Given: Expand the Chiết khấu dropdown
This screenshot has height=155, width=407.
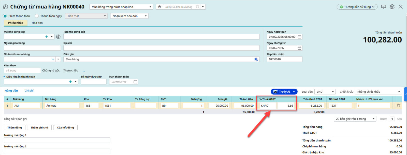Looking at the screenshot, I should click(378, 92).
